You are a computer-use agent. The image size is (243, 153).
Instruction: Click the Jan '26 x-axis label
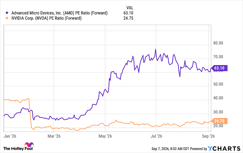pyautogui.click(x=10, y=136)
